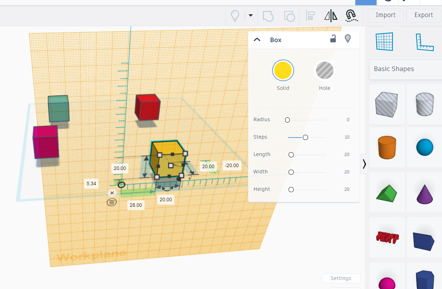This screenshot has height=289, width=442.
Task: Hide the shape using the Box panel lightbulb
Action: (x=347, y=39)
